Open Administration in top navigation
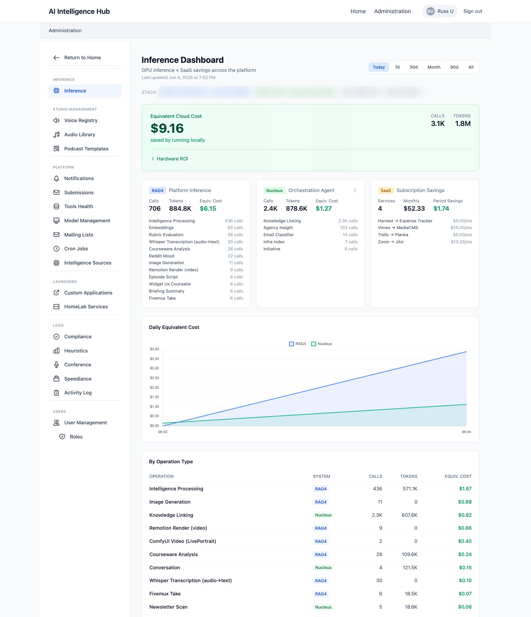The width and height of the screenshot is (531, 617). (393, 11)
